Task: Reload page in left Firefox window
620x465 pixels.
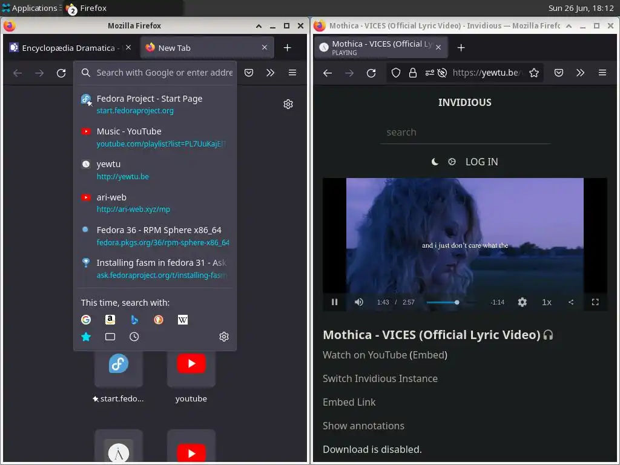Action: point(61,73)
